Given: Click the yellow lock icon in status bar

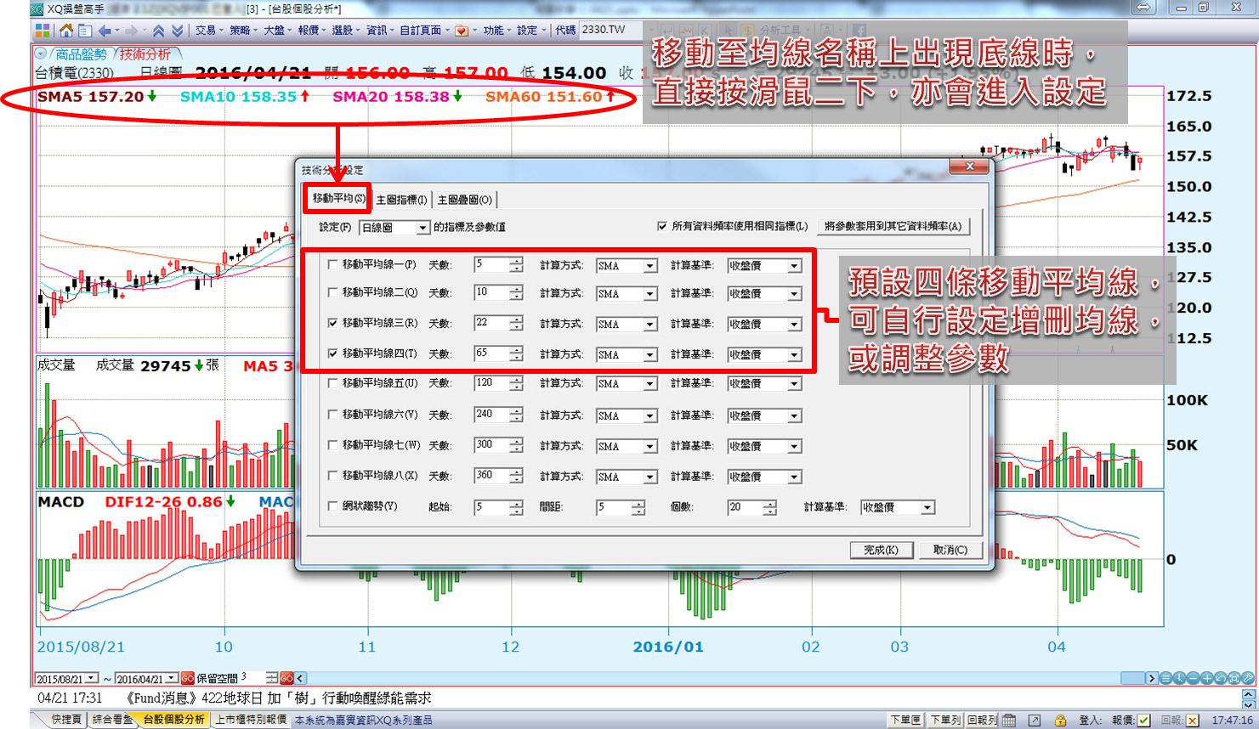Looking at the screenshot, I should pyautogui.click(x=1060, y=721).
